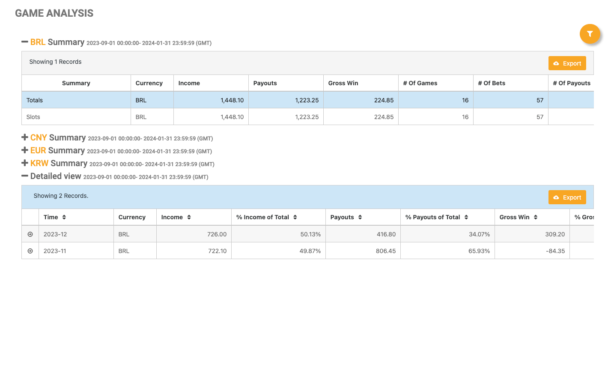Sort by Gross Win column in Detailed view

(x=536, y=217)
